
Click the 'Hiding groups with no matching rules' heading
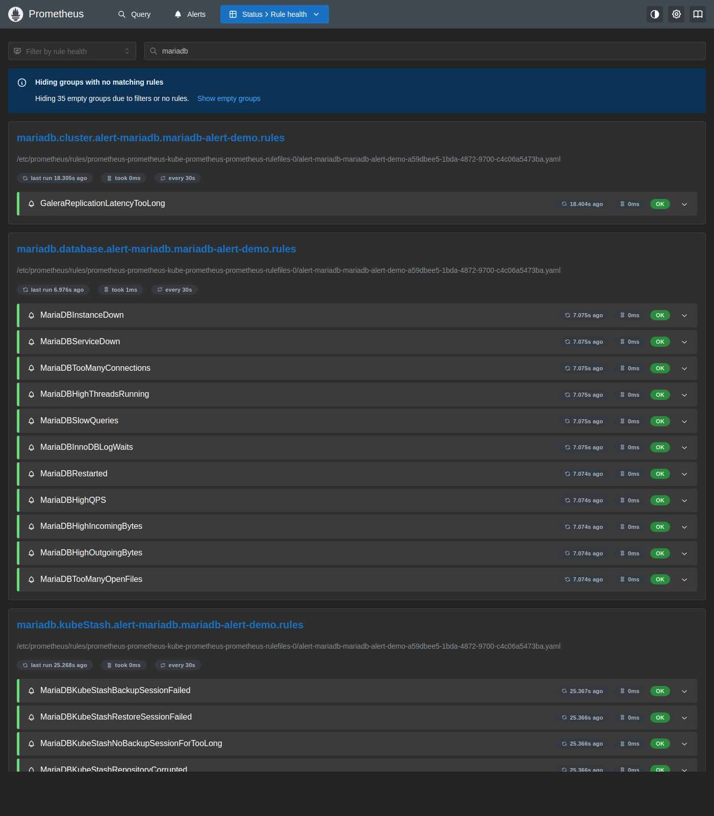pyautogui.click(x=99, y=82)
